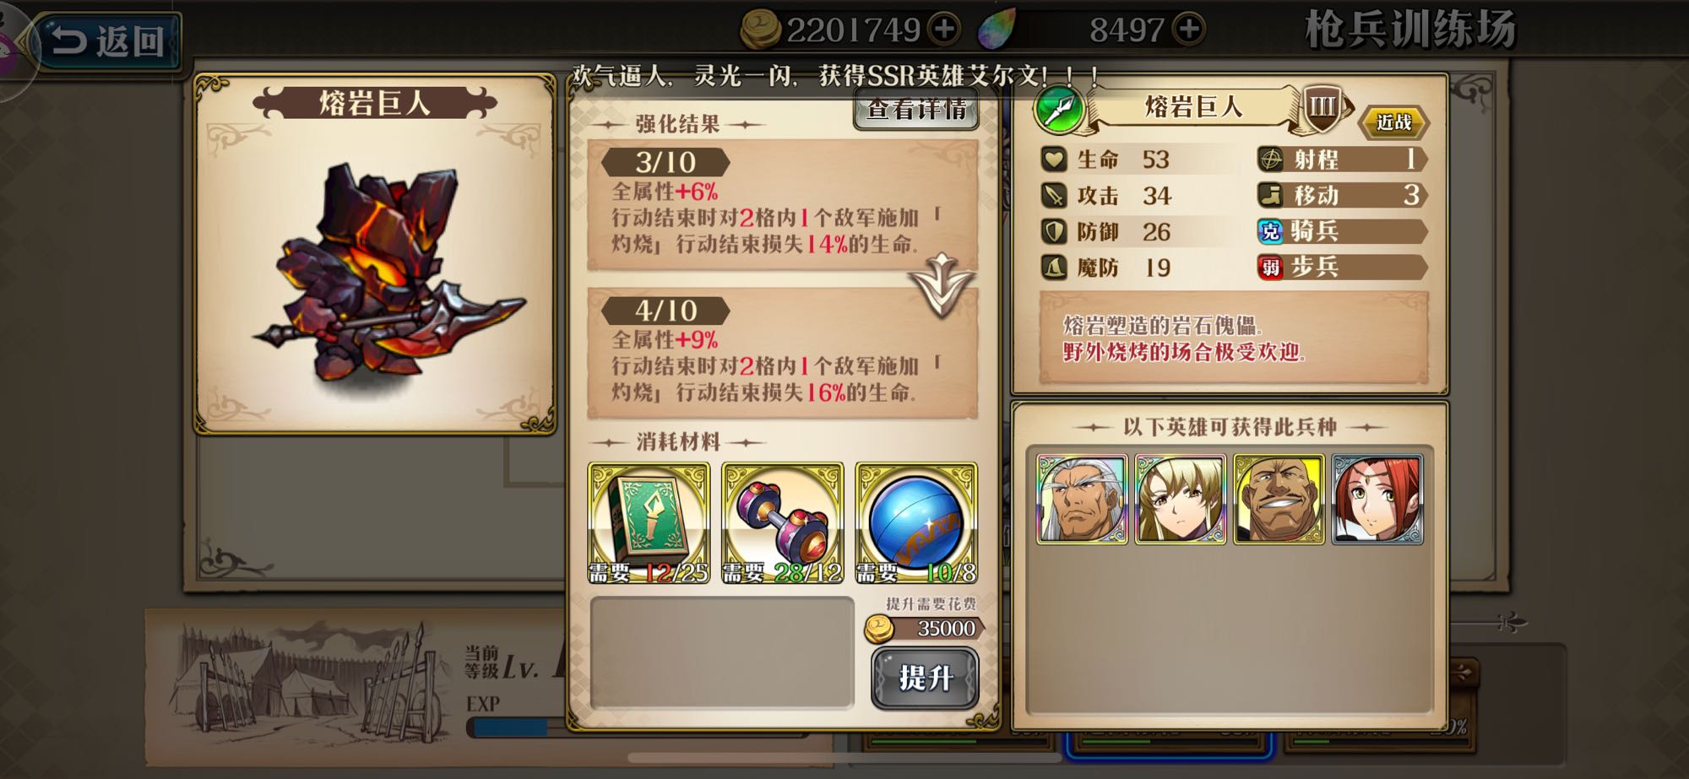Tap the blonde female hero portrait
This screenshot has height=779, width=1689.
click(1180, 499)
